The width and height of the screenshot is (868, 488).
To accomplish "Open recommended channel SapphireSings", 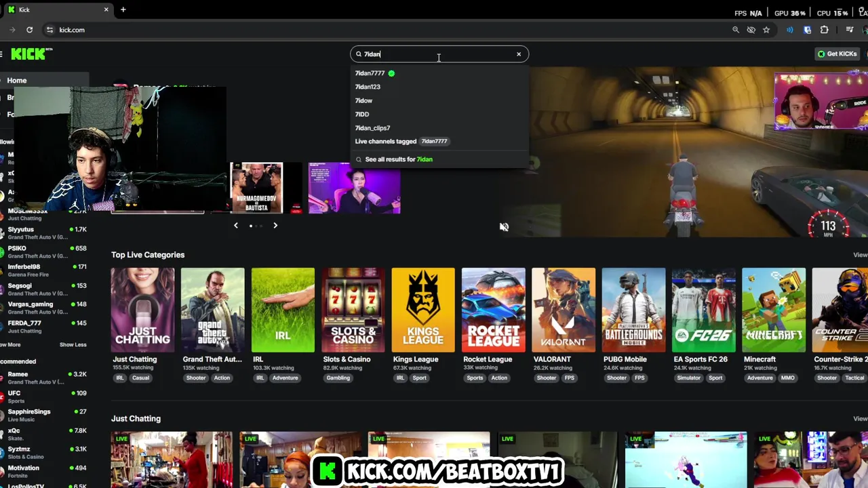I will coord(45,415).
